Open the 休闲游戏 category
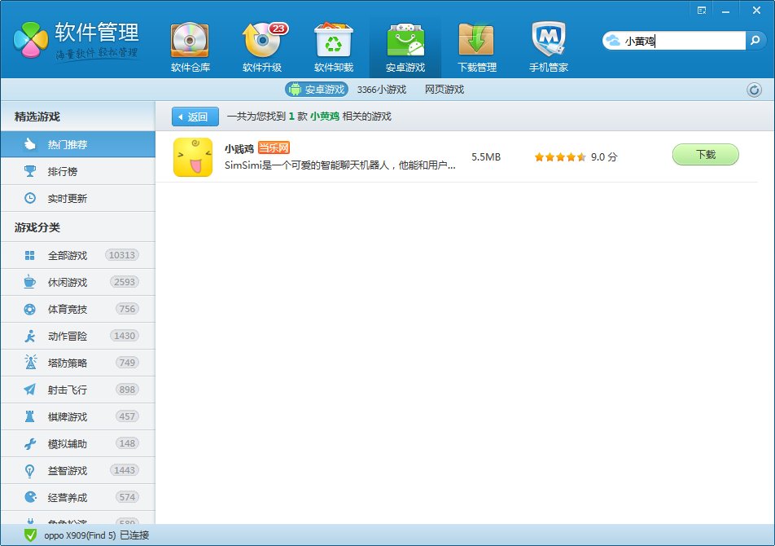This screenshot has width=775, height=546. (x=68, y=282)
